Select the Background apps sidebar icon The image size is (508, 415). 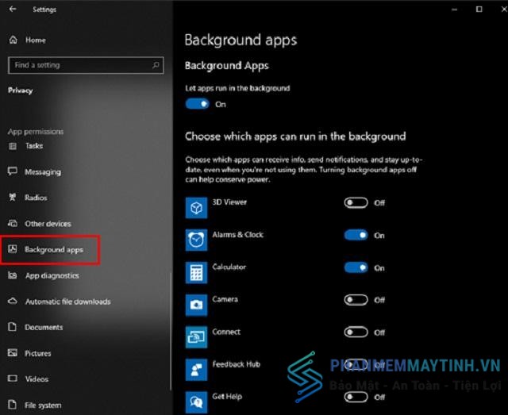pyautogui.click(x=13, y=249)
